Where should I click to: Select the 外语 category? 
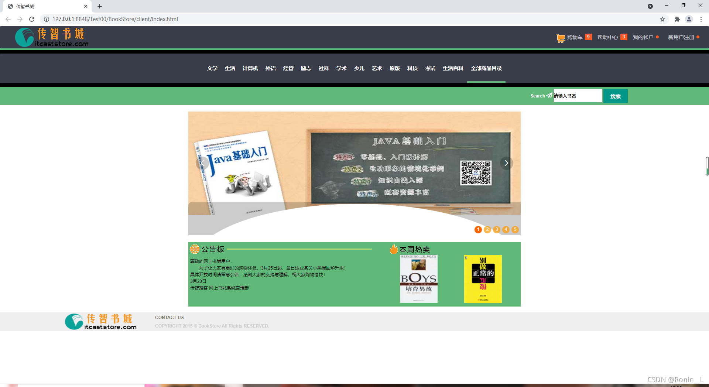click(x=271, y=68)
